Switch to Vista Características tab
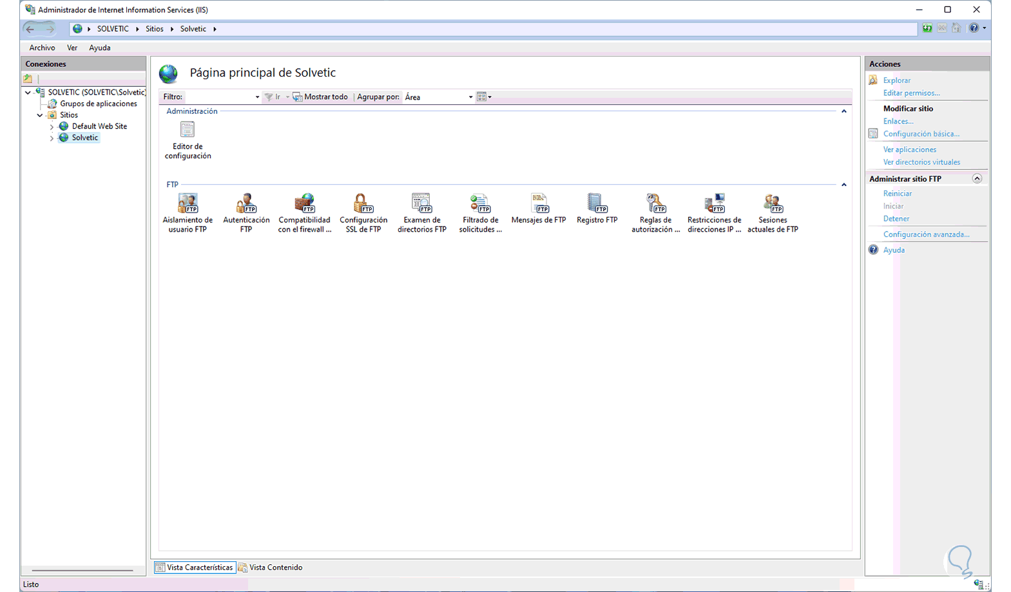This screenshot has width=1011, height=592. (x=195, y=568)
